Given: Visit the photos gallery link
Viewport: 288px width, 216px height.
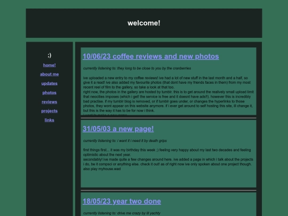Looking at the screenshot, I should click(49, 93).
